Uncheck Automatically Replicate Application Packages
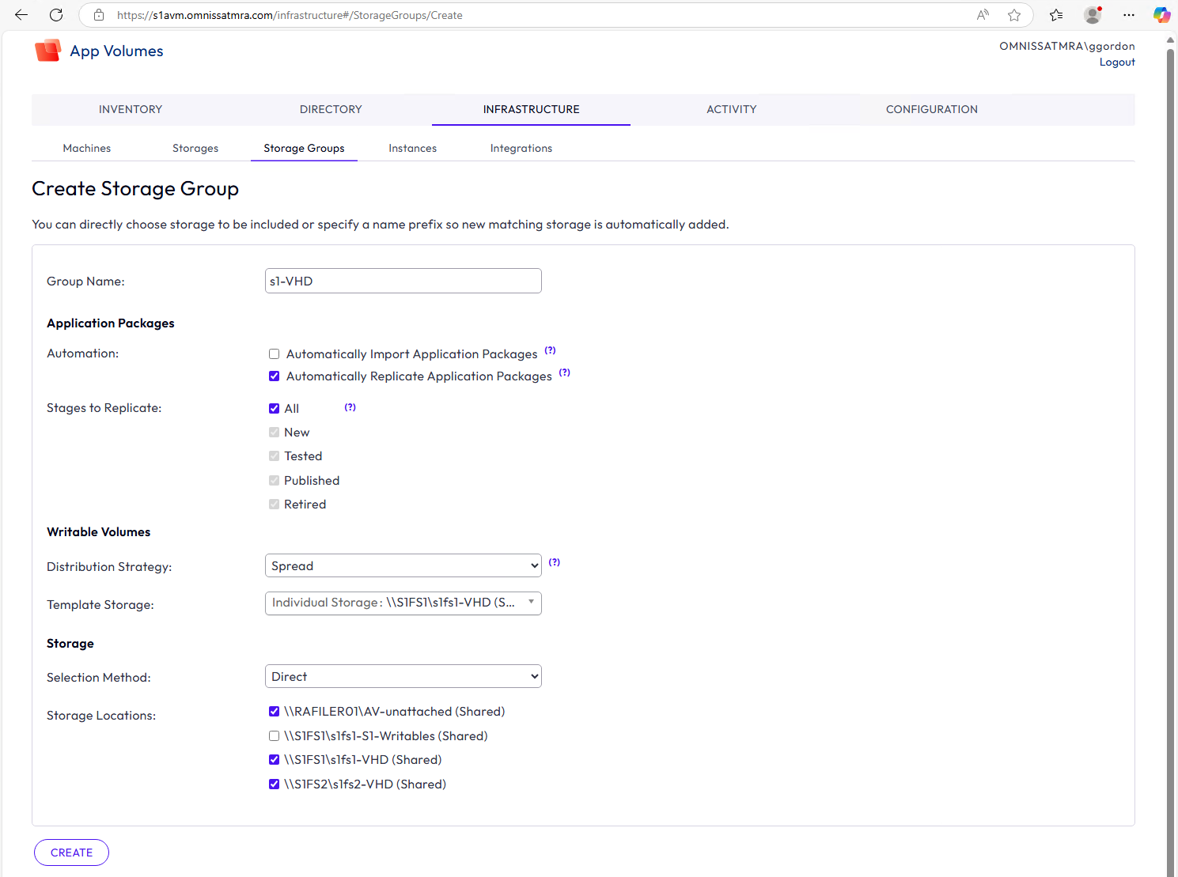 click(274, 376)
